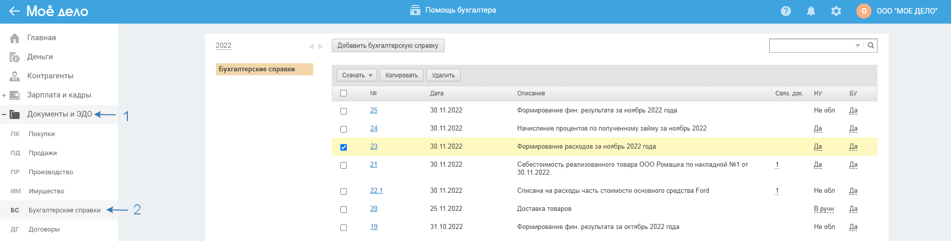Image resolution: width=951 pixels, height=241 pixels.
Task: Click the Главная home icon in sidebar
Action: pos(15,38)
